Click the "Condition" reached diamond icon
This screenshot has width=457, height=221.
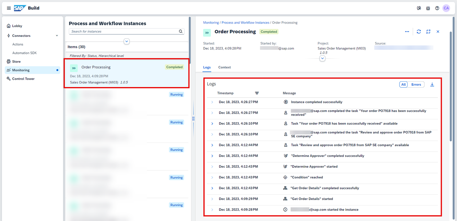[285, 177]
